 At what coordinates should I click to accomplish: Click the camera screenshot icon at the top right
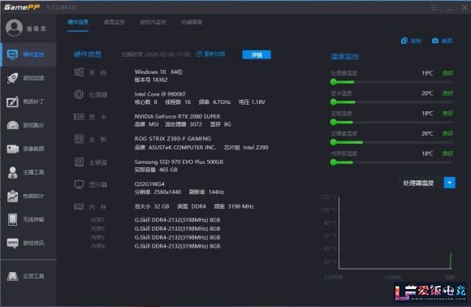pyautogui.click(x=435, y=41)
